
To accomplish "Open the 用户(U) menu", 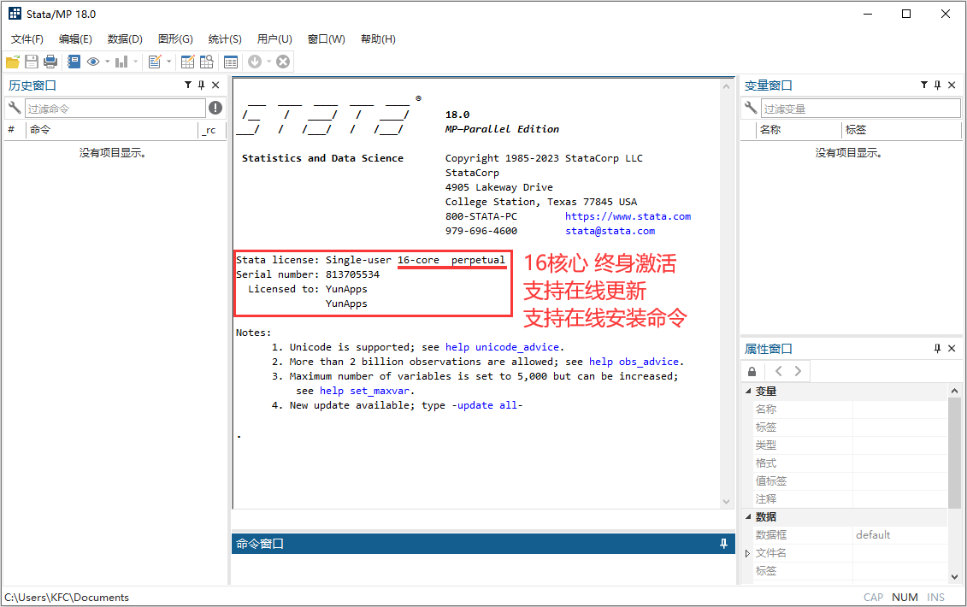I will pos(274,38).
